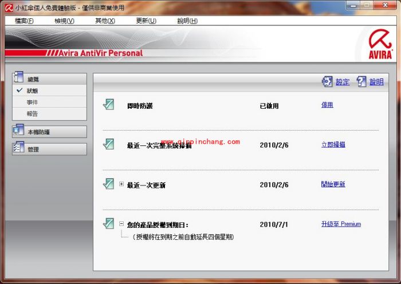This screenshot has width=401, height=284.
Task: Click the 升級至 Premium link
Action: [x=341, y=224]
